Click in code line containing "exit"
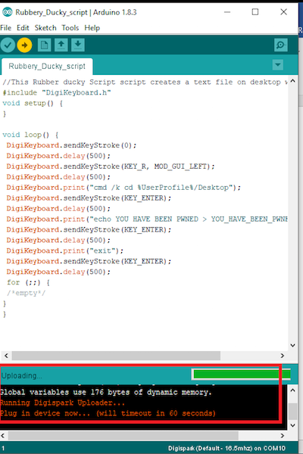The width and height of the screenshot is (303, 454). point(65,250)
